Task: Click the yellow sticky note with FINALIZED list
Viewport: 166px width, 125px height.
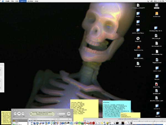Action: click(x=84, y=109)
